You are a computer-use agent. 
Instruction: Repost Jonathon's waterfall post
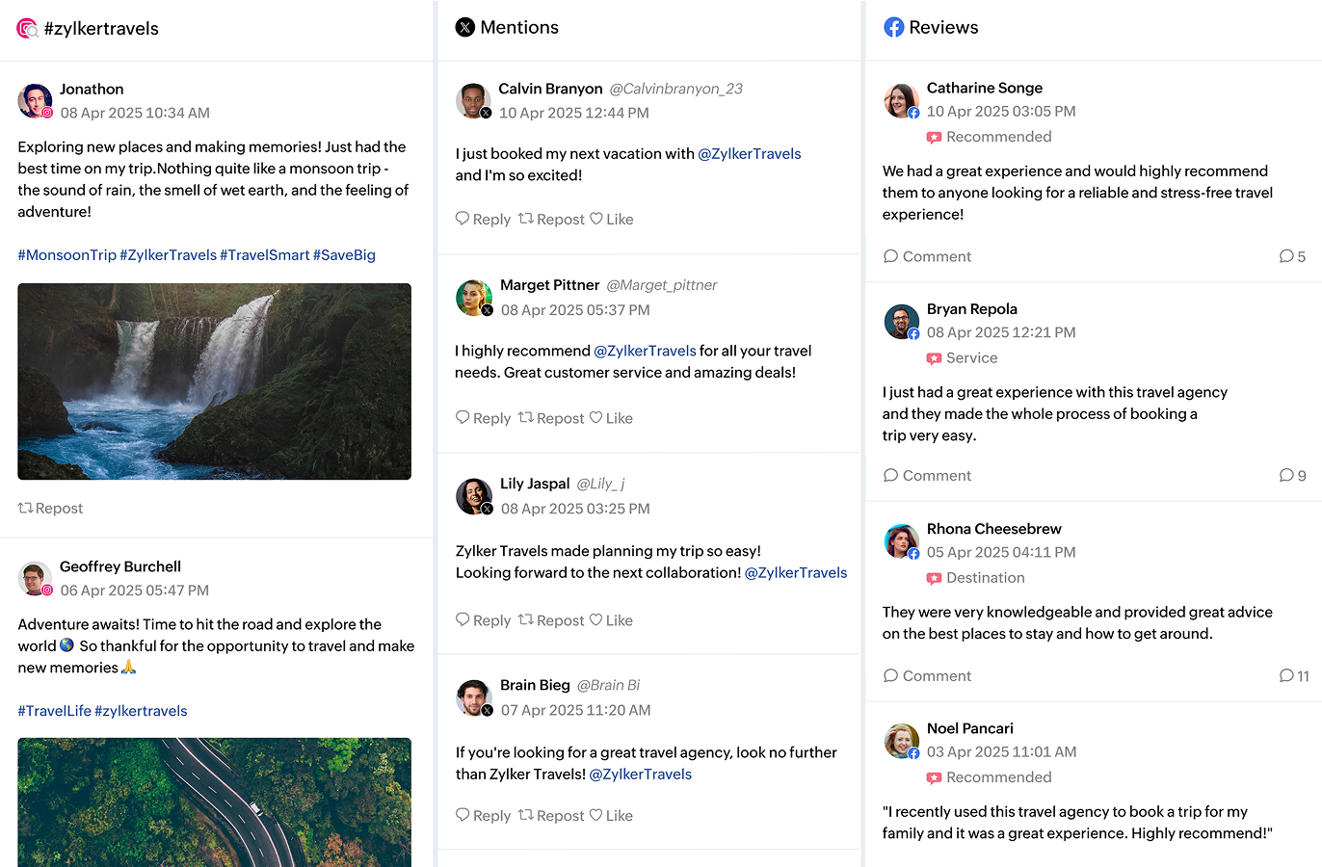pos(51,509)
